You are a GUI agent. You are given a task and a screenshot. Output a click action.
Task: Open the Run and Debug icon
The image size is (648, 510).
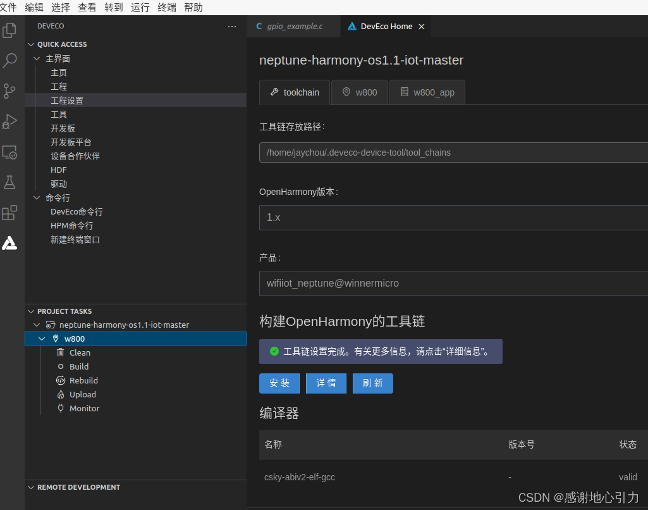[x=9, y=121]
